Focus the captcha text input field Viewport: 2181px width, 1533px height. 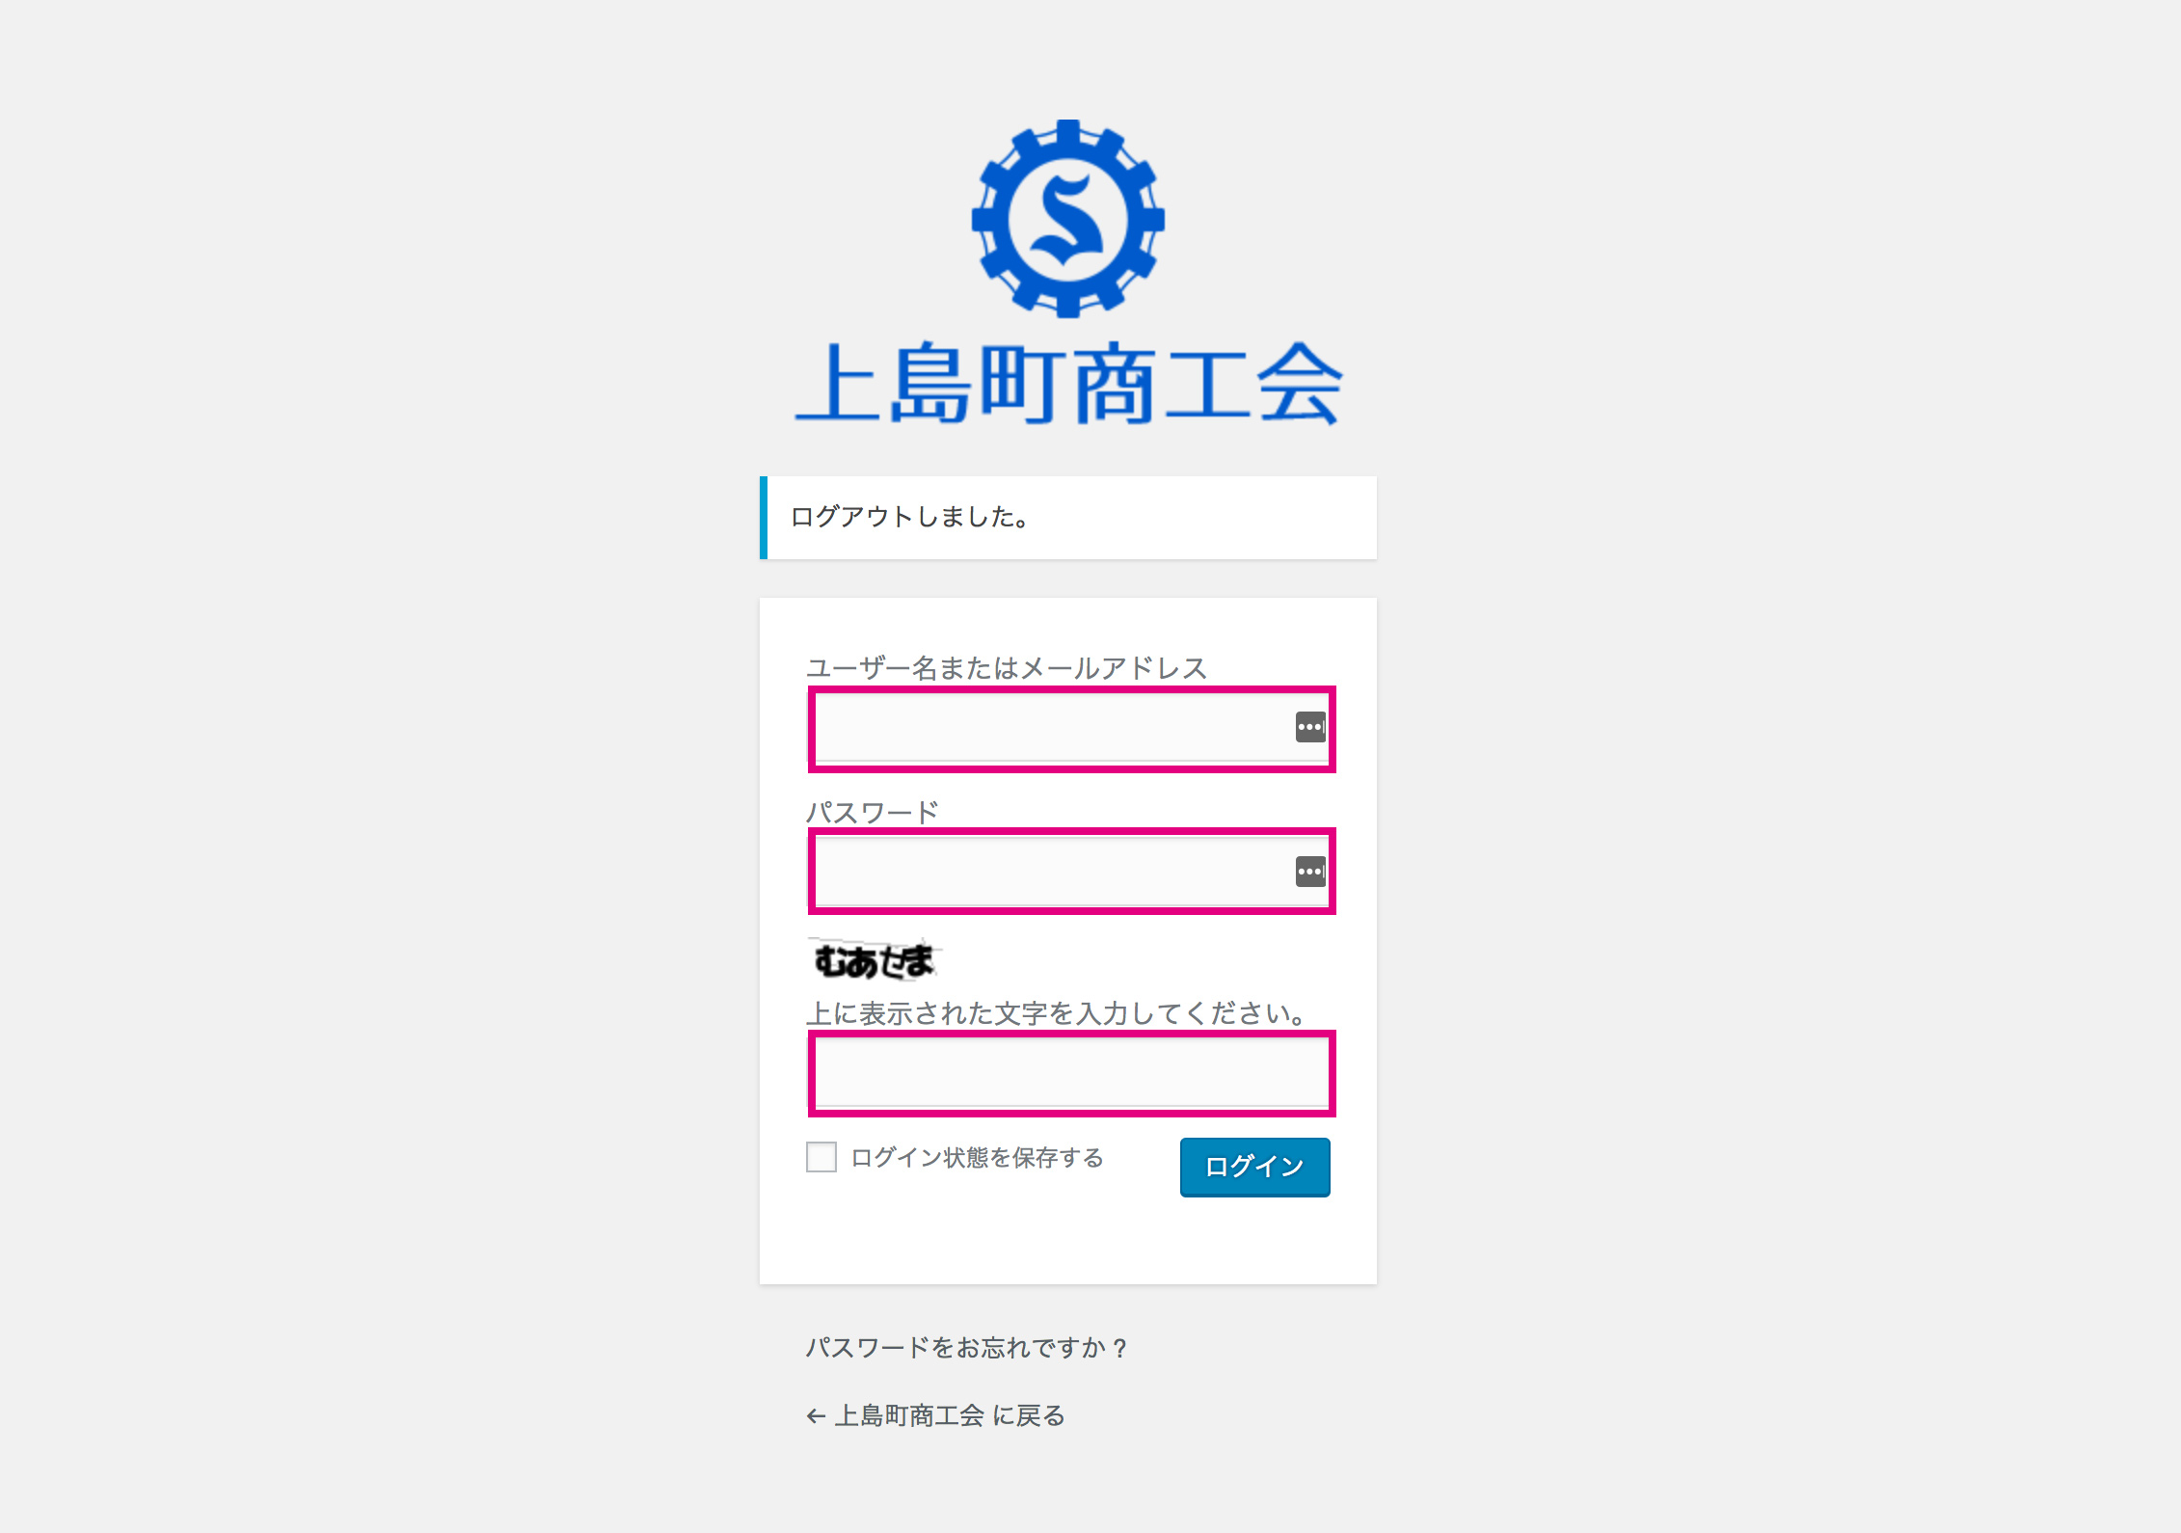[x=1071, y=1073]
